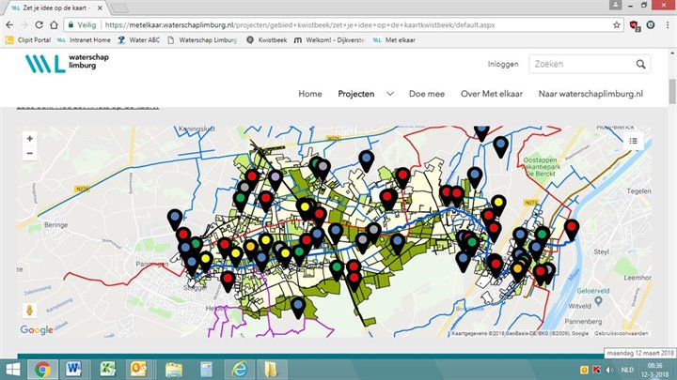Go to the Home menu item
This screenshot has width=677, height=380.
pos(309,95)
